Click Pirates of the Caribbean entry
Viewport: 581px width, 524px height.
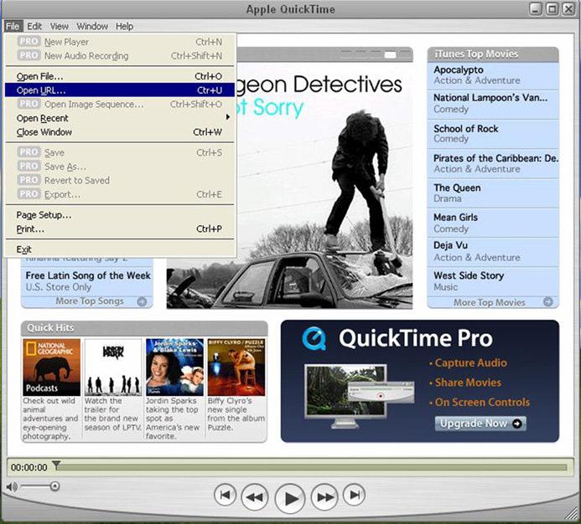click(493, 163)
